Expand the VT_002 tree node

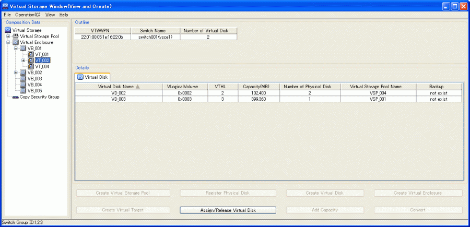click(23, 61)
